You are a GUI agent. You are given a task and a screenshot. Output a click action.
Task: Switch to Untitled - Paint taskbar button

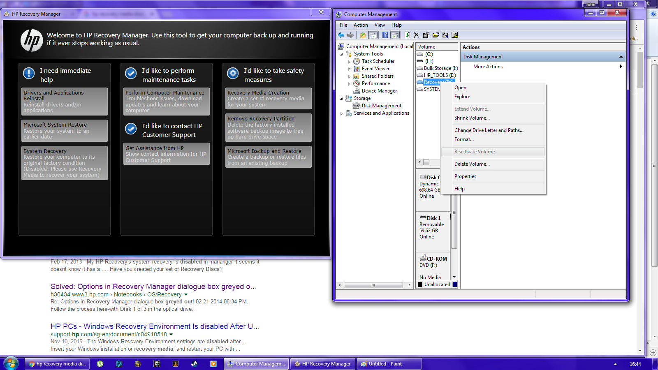389,364
